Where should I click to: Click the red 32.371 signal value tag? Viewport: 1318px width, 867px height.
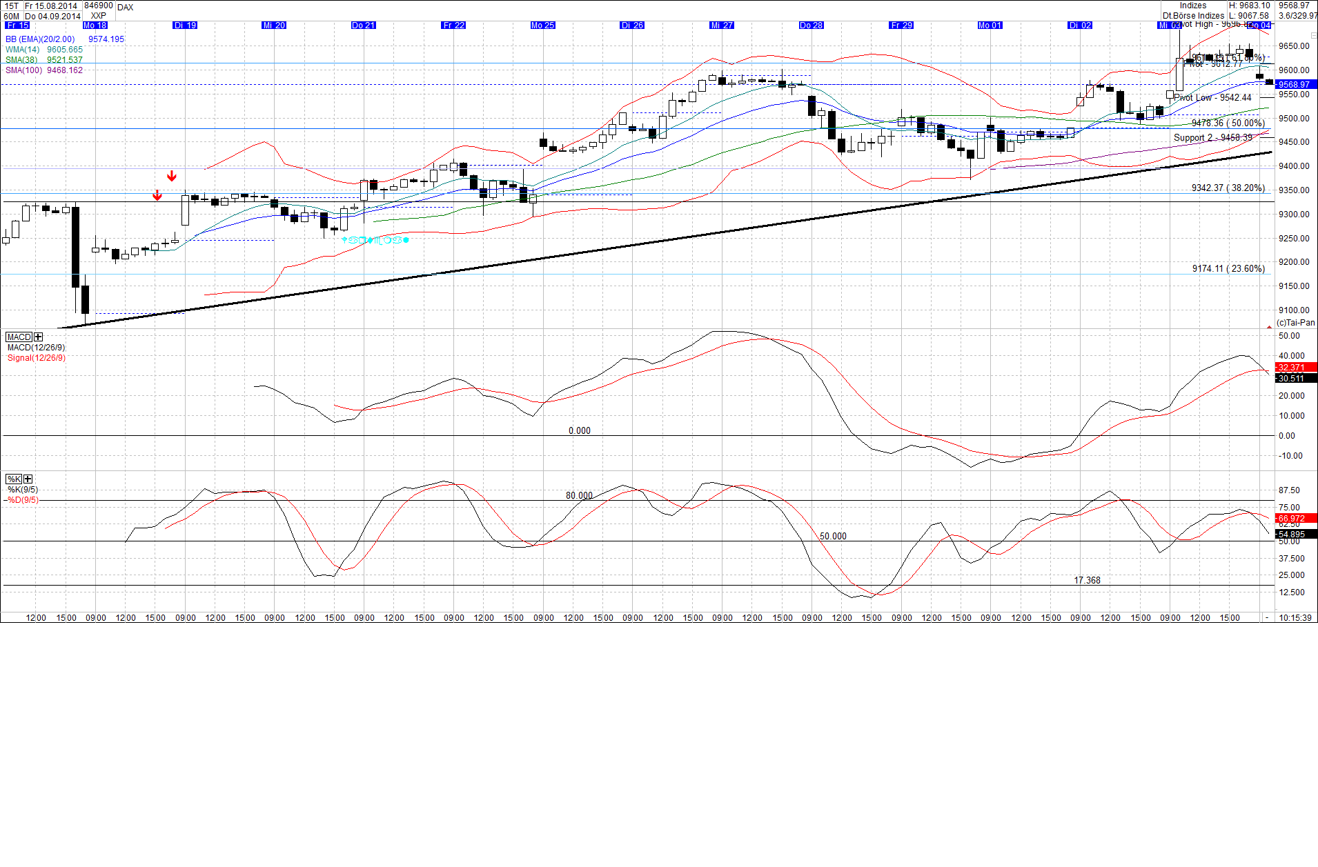[1296, 368]
